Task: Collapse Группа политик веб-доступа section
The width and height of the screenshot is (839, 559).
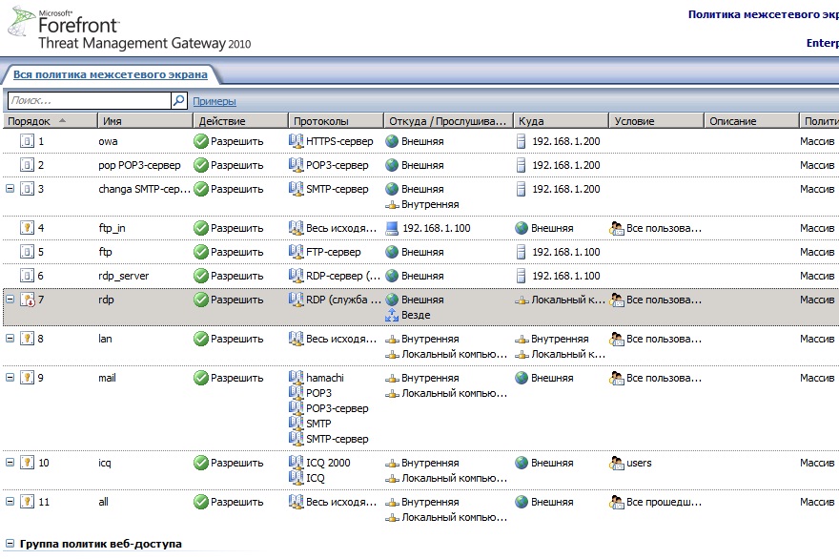Action: pyautogui.click(x=10, y=544)
